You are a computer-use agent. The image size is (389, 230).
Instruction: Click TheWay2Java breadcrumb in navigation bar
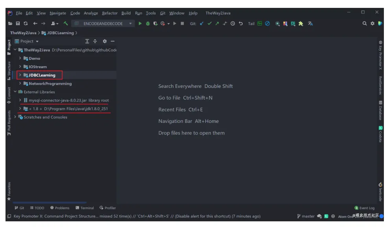pos(23,33)
